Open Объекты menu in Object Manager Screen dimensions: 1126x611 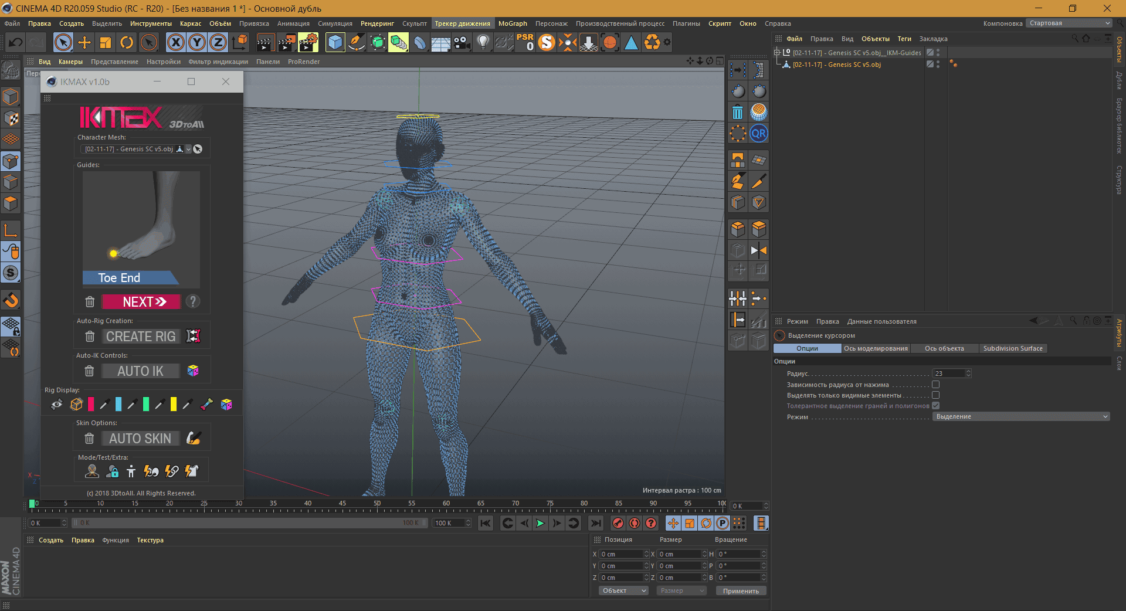coord(875,39)
